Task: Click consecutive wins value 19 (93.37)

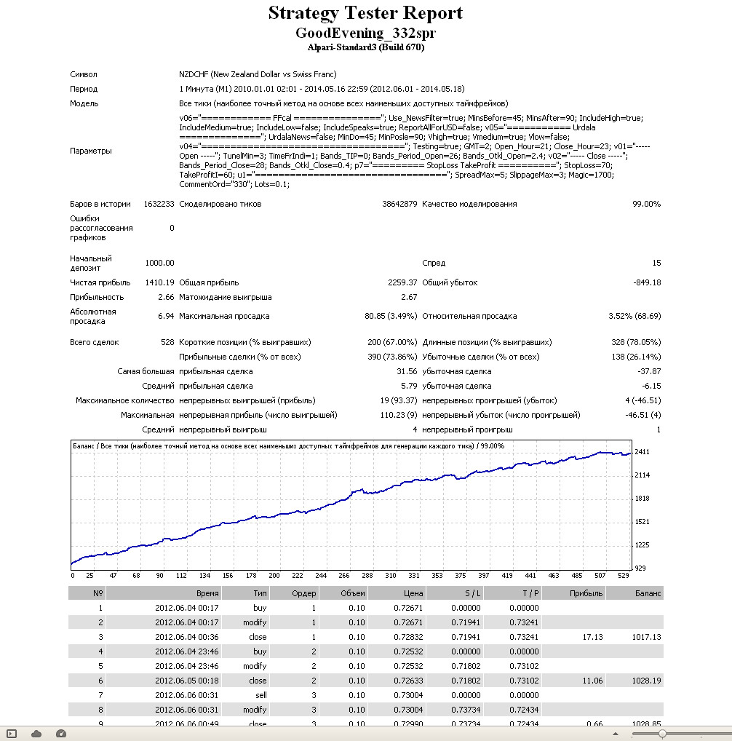Action: (399, 401)
